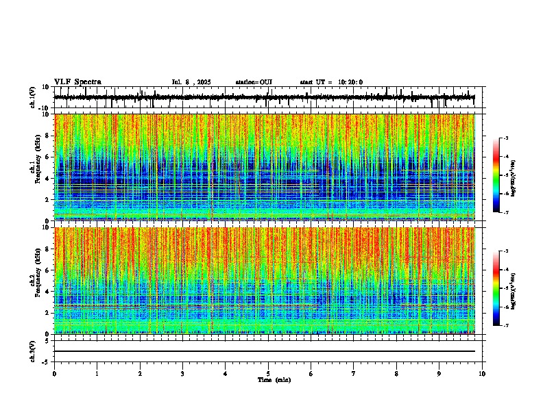The image size is (543, 419).
Task: Click the '8' tick on the Time axis
Action: [x=396, y=374]
